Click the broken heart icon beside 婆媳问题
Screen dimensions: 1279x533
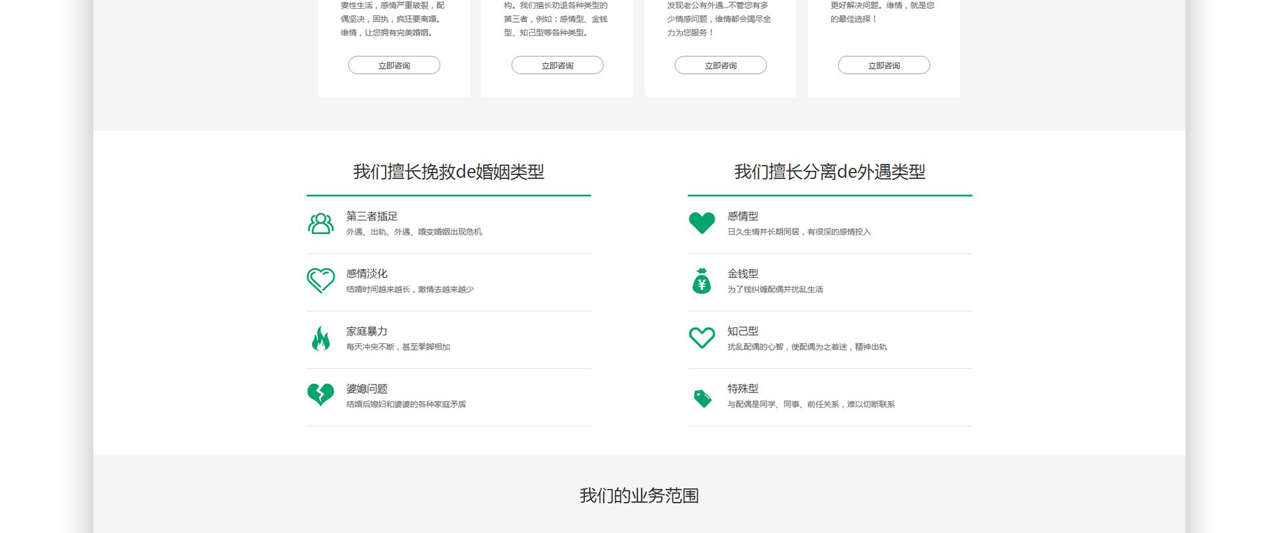point(320,394)
